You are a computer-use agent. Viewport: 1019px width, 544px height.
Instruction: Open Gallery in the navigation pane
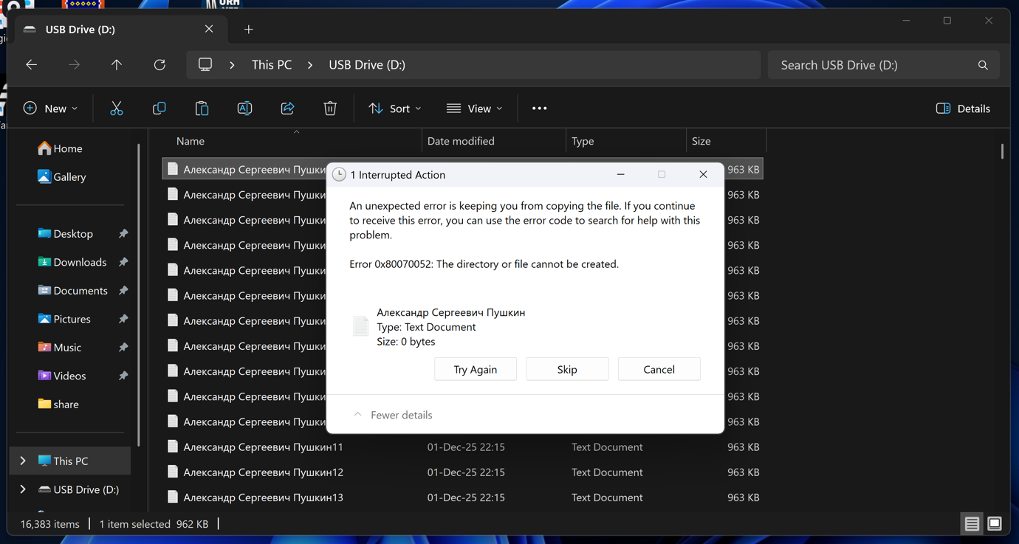point(61,177)
